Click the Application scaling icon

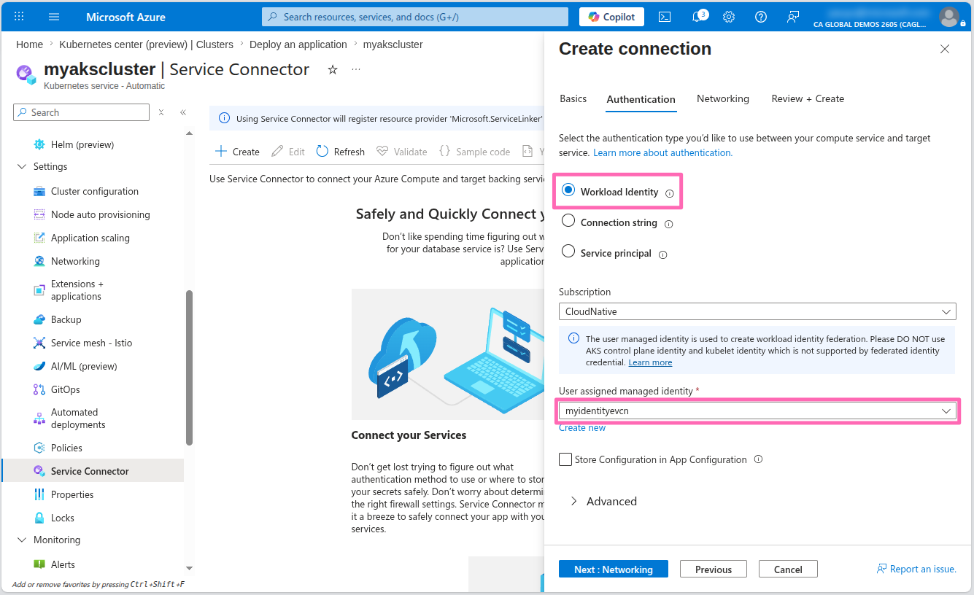click(x=39, y=238)
